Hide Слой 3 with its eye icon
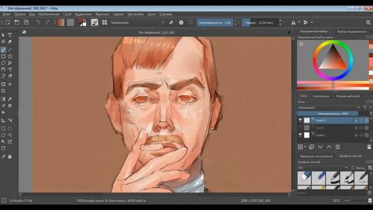Image resolution: width=373 pixels, height=210 pixels. (x=300, y=120)
